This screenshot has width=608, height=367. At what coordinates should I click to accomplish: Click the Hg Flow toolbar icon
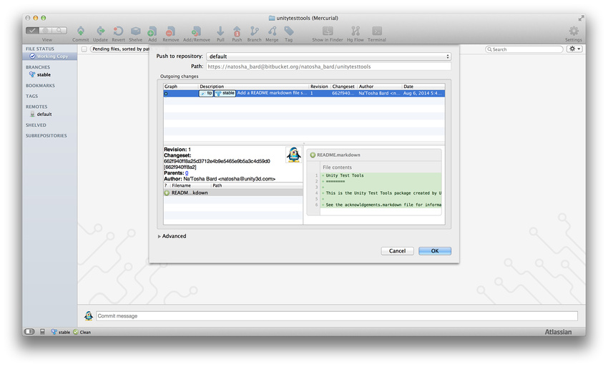[354, 31]
